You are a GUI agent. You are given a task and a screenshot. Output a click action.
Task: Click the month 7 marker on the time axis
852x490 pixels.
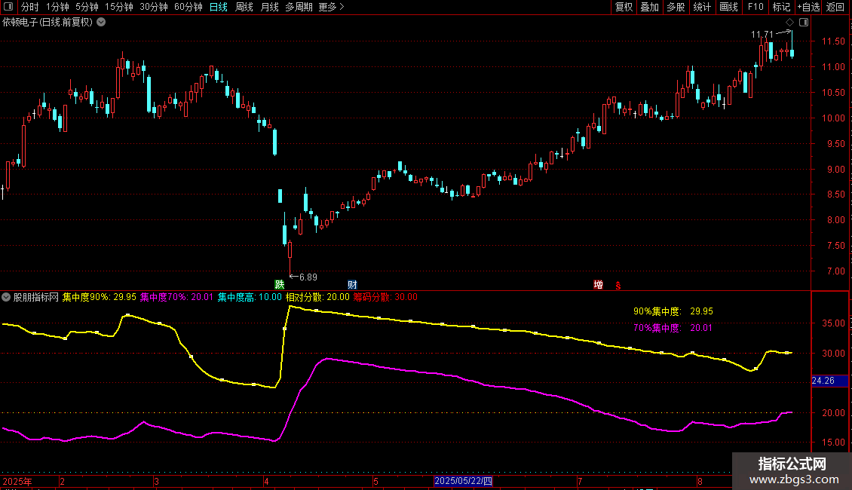pos(580,481)
